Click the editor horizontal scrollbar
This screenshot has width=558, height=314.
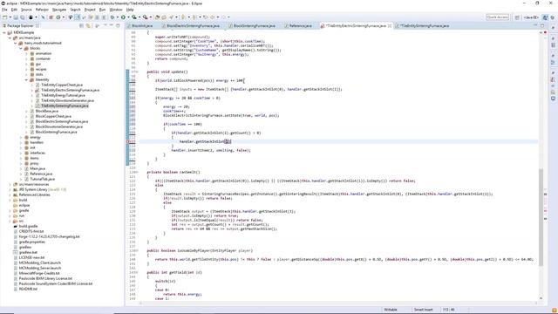pos(338,304)
